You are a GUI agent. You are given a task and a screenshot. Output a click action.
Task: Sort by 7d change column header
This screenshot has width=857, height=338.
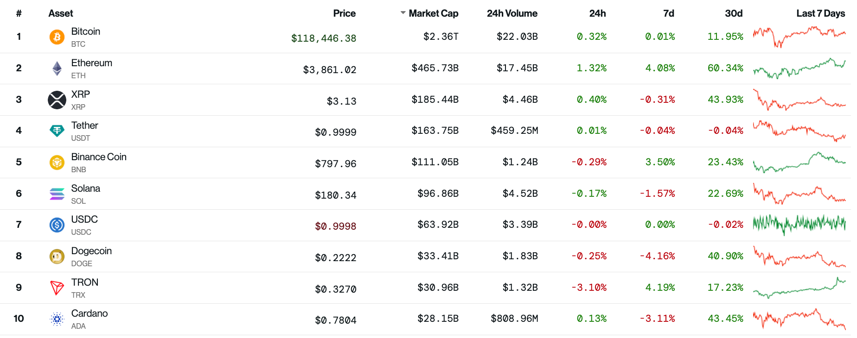click(668, 13)
